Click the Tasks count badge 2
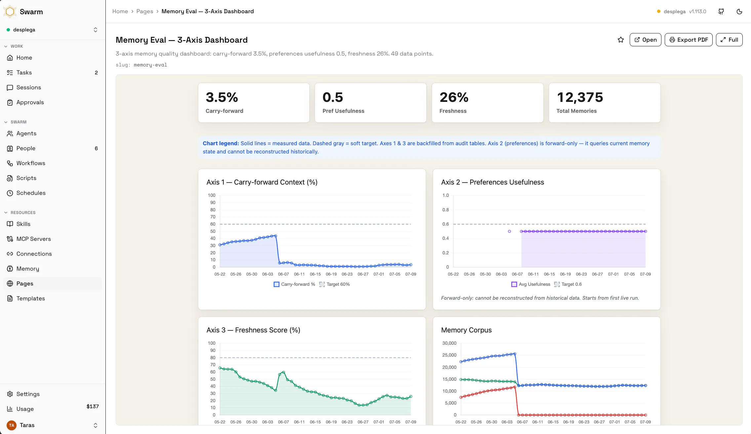 tap(96, 72)
